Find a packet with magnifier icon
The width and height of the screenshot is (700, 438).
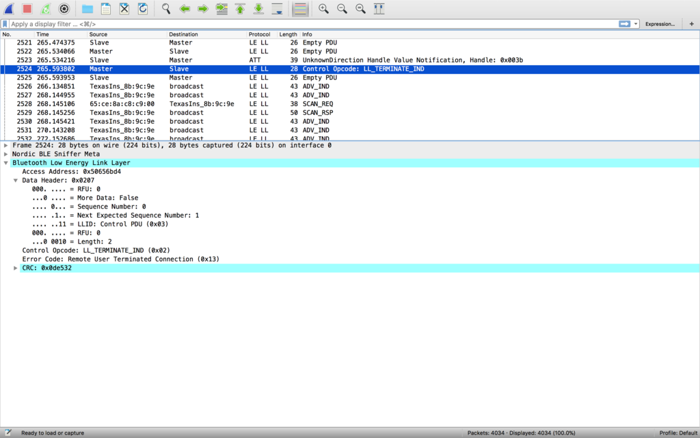pos(166,8)
